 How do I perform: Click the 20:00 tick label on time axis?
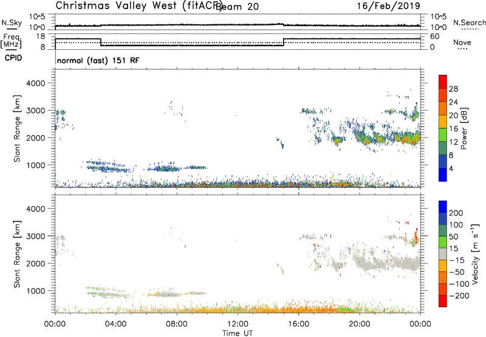[x=360, y=324]
